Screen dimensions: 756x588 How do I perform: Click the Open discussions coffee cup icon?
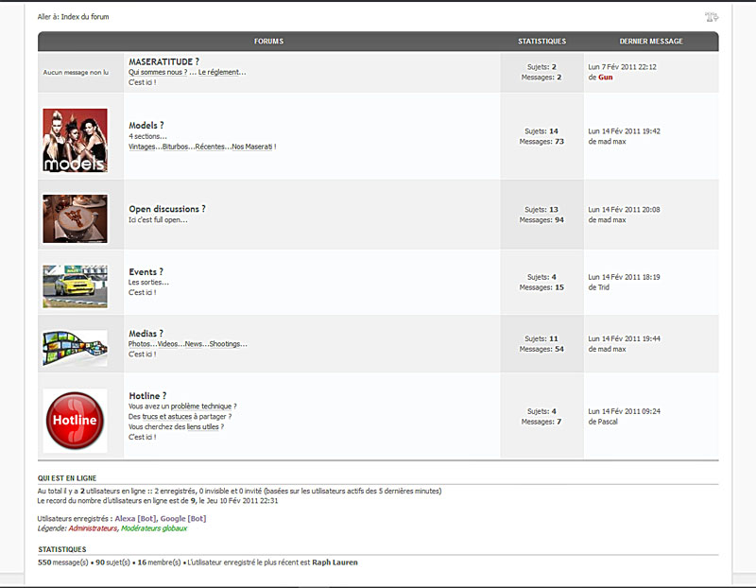coord(75,218)
